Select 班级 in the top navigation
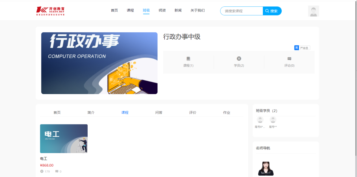 coord(146,10)
